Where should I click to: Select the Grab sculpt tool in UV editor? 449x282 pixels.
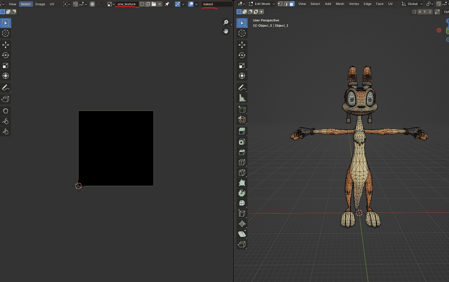pos(6,111)
